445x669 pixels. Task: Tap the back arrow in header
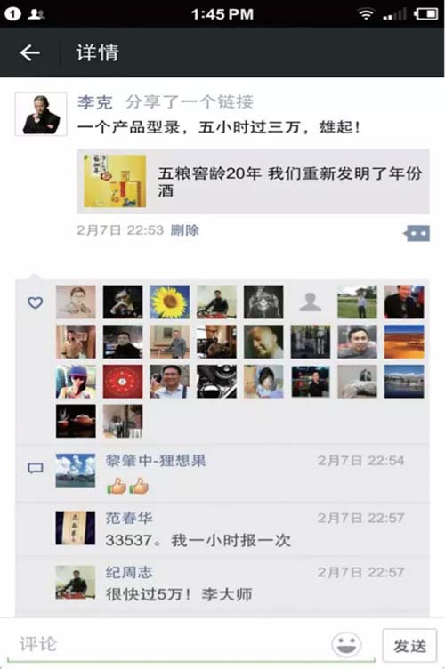click(x=30, y=52)
